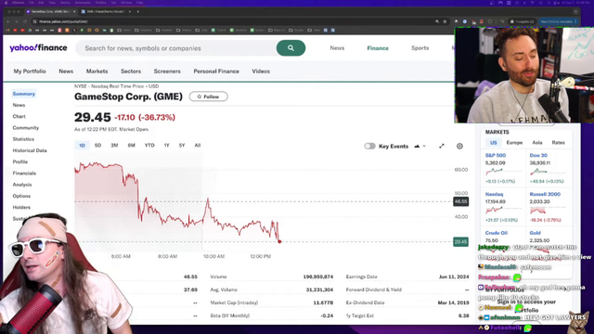Image resolution: width=594 pixels, height=334 pixels.
Task: Open the Markets navigation menu
Action: click(x=97, y=71)
